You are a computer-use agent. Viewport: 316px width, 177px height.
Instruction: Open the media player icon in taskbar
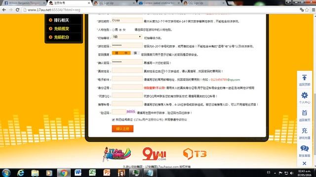tap(49, 173)
